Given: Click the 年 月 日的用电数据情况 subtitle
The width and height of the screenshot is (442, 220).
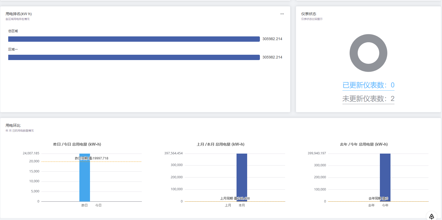Looking at the screenshot, I should (20, 131).
